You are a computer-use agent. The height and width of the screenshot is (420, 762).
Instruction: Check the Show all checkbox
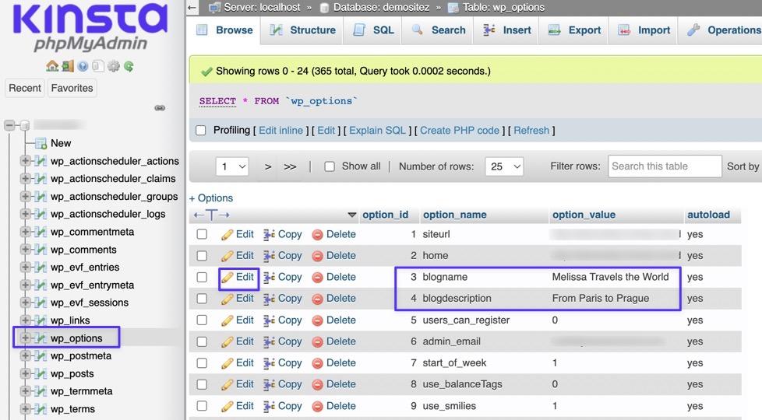[x=330, y=166]
